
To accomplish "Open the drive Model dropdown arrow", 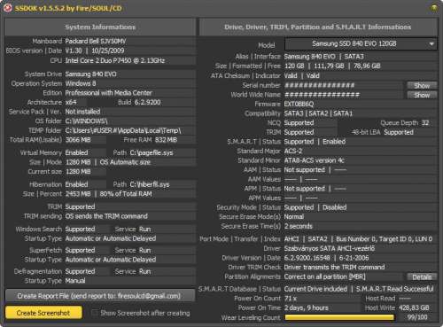I will coord(431,44).
